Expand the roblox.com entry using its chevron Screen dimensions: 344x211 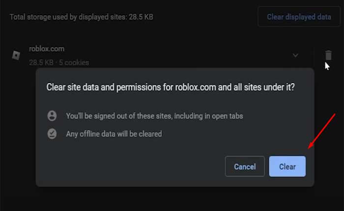point(295,55)
